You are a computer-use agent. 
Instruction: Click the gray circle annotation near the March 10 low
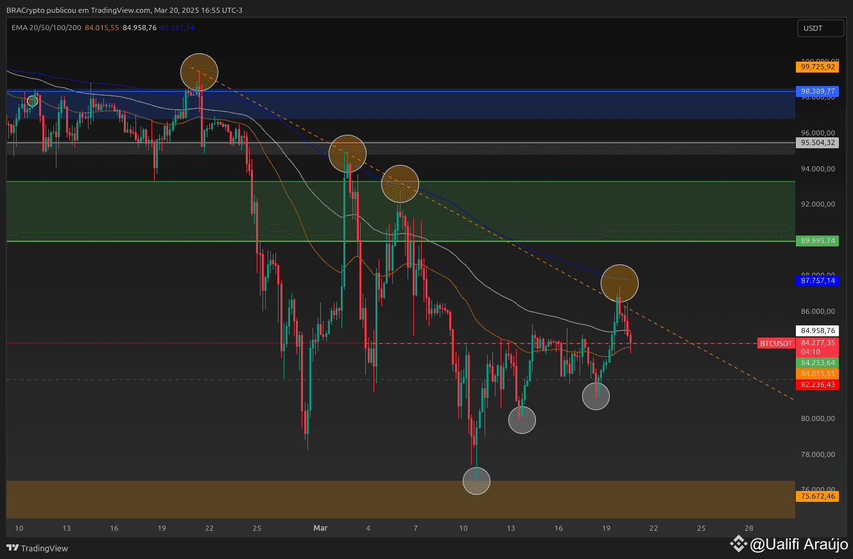point(476,481)
